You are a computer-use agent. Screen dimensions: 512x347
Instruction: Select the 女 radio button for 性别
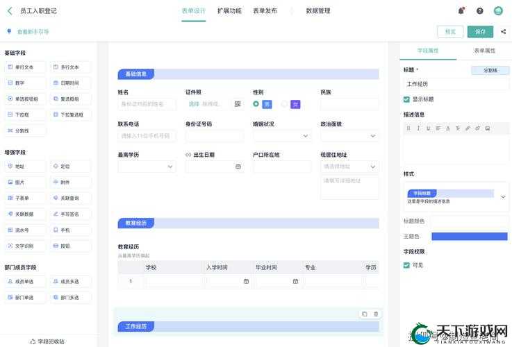point(284,103)
